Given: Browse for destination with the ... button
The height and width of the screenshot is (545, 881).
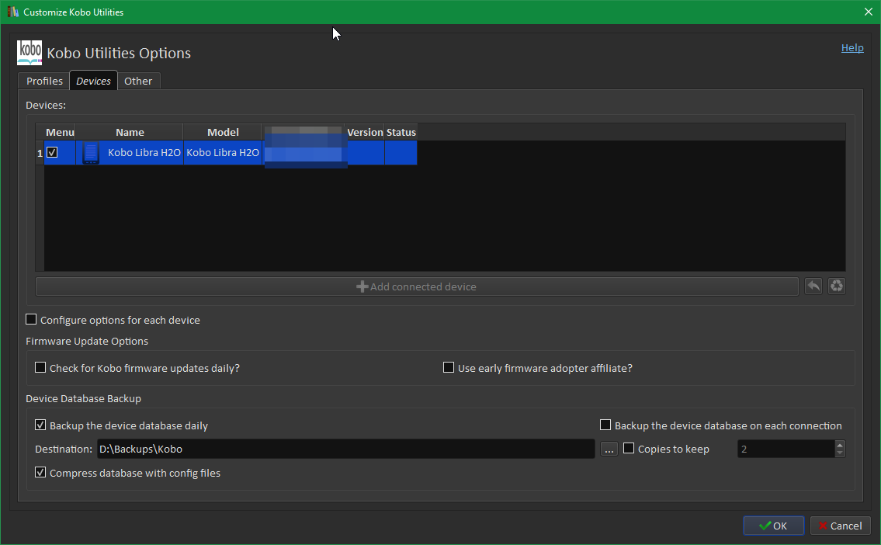Looking at the screenshot, I should pyautogui.click(x=609, y=449).
